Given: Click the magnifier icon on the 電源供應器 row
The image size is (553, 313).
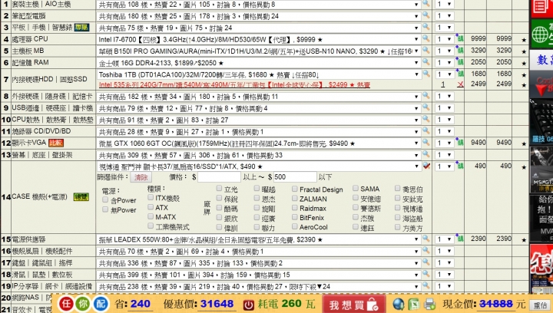Looking at the screenshot, I should (426, 239).
